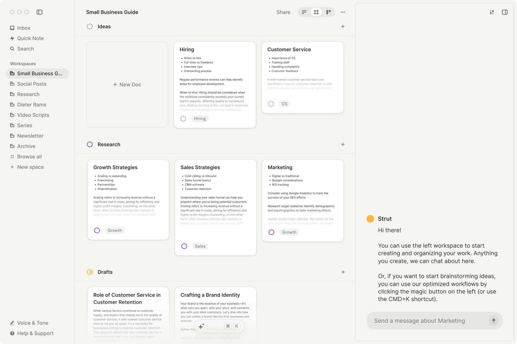Select the grid view layout
Viewport: 517px width, 344px height.
click(x=316, y=12)
